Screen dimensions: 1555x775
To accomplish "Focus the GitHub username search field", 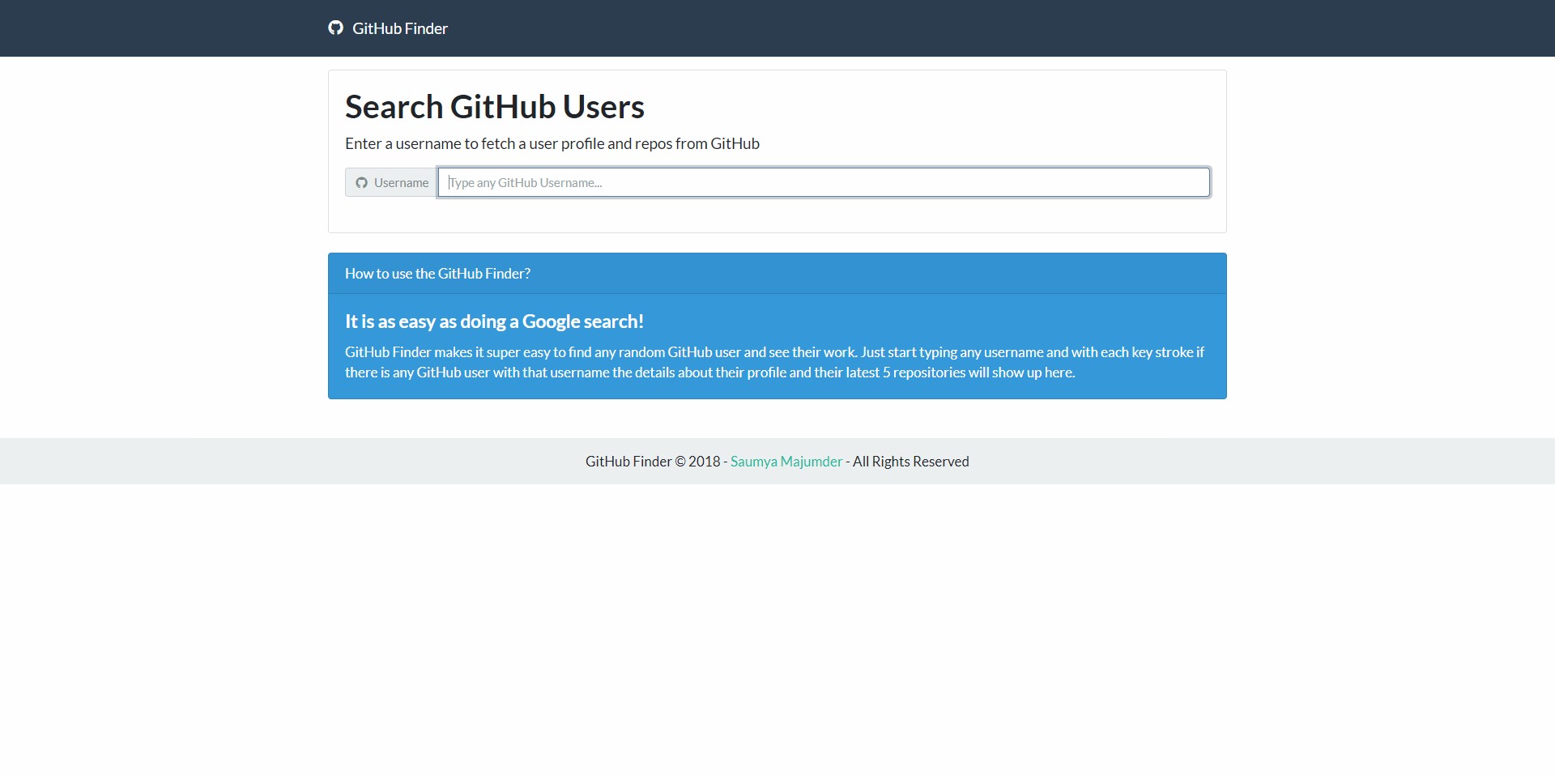I will [824, 182].
